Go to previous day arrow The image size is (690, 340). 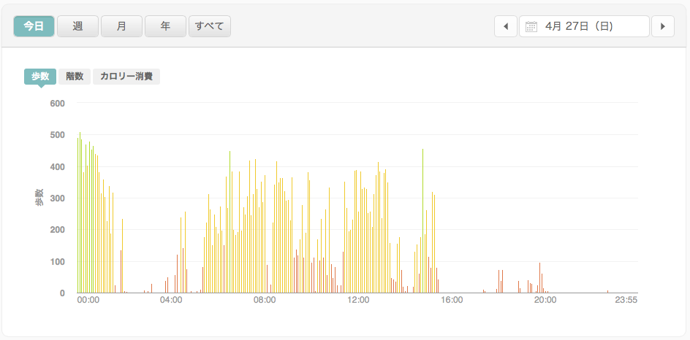506,26
